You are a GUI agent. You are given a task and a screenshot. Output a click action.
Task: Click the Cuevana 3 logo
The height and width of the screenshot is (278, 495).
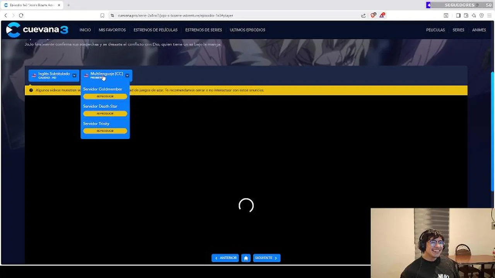tap(37, 30)
